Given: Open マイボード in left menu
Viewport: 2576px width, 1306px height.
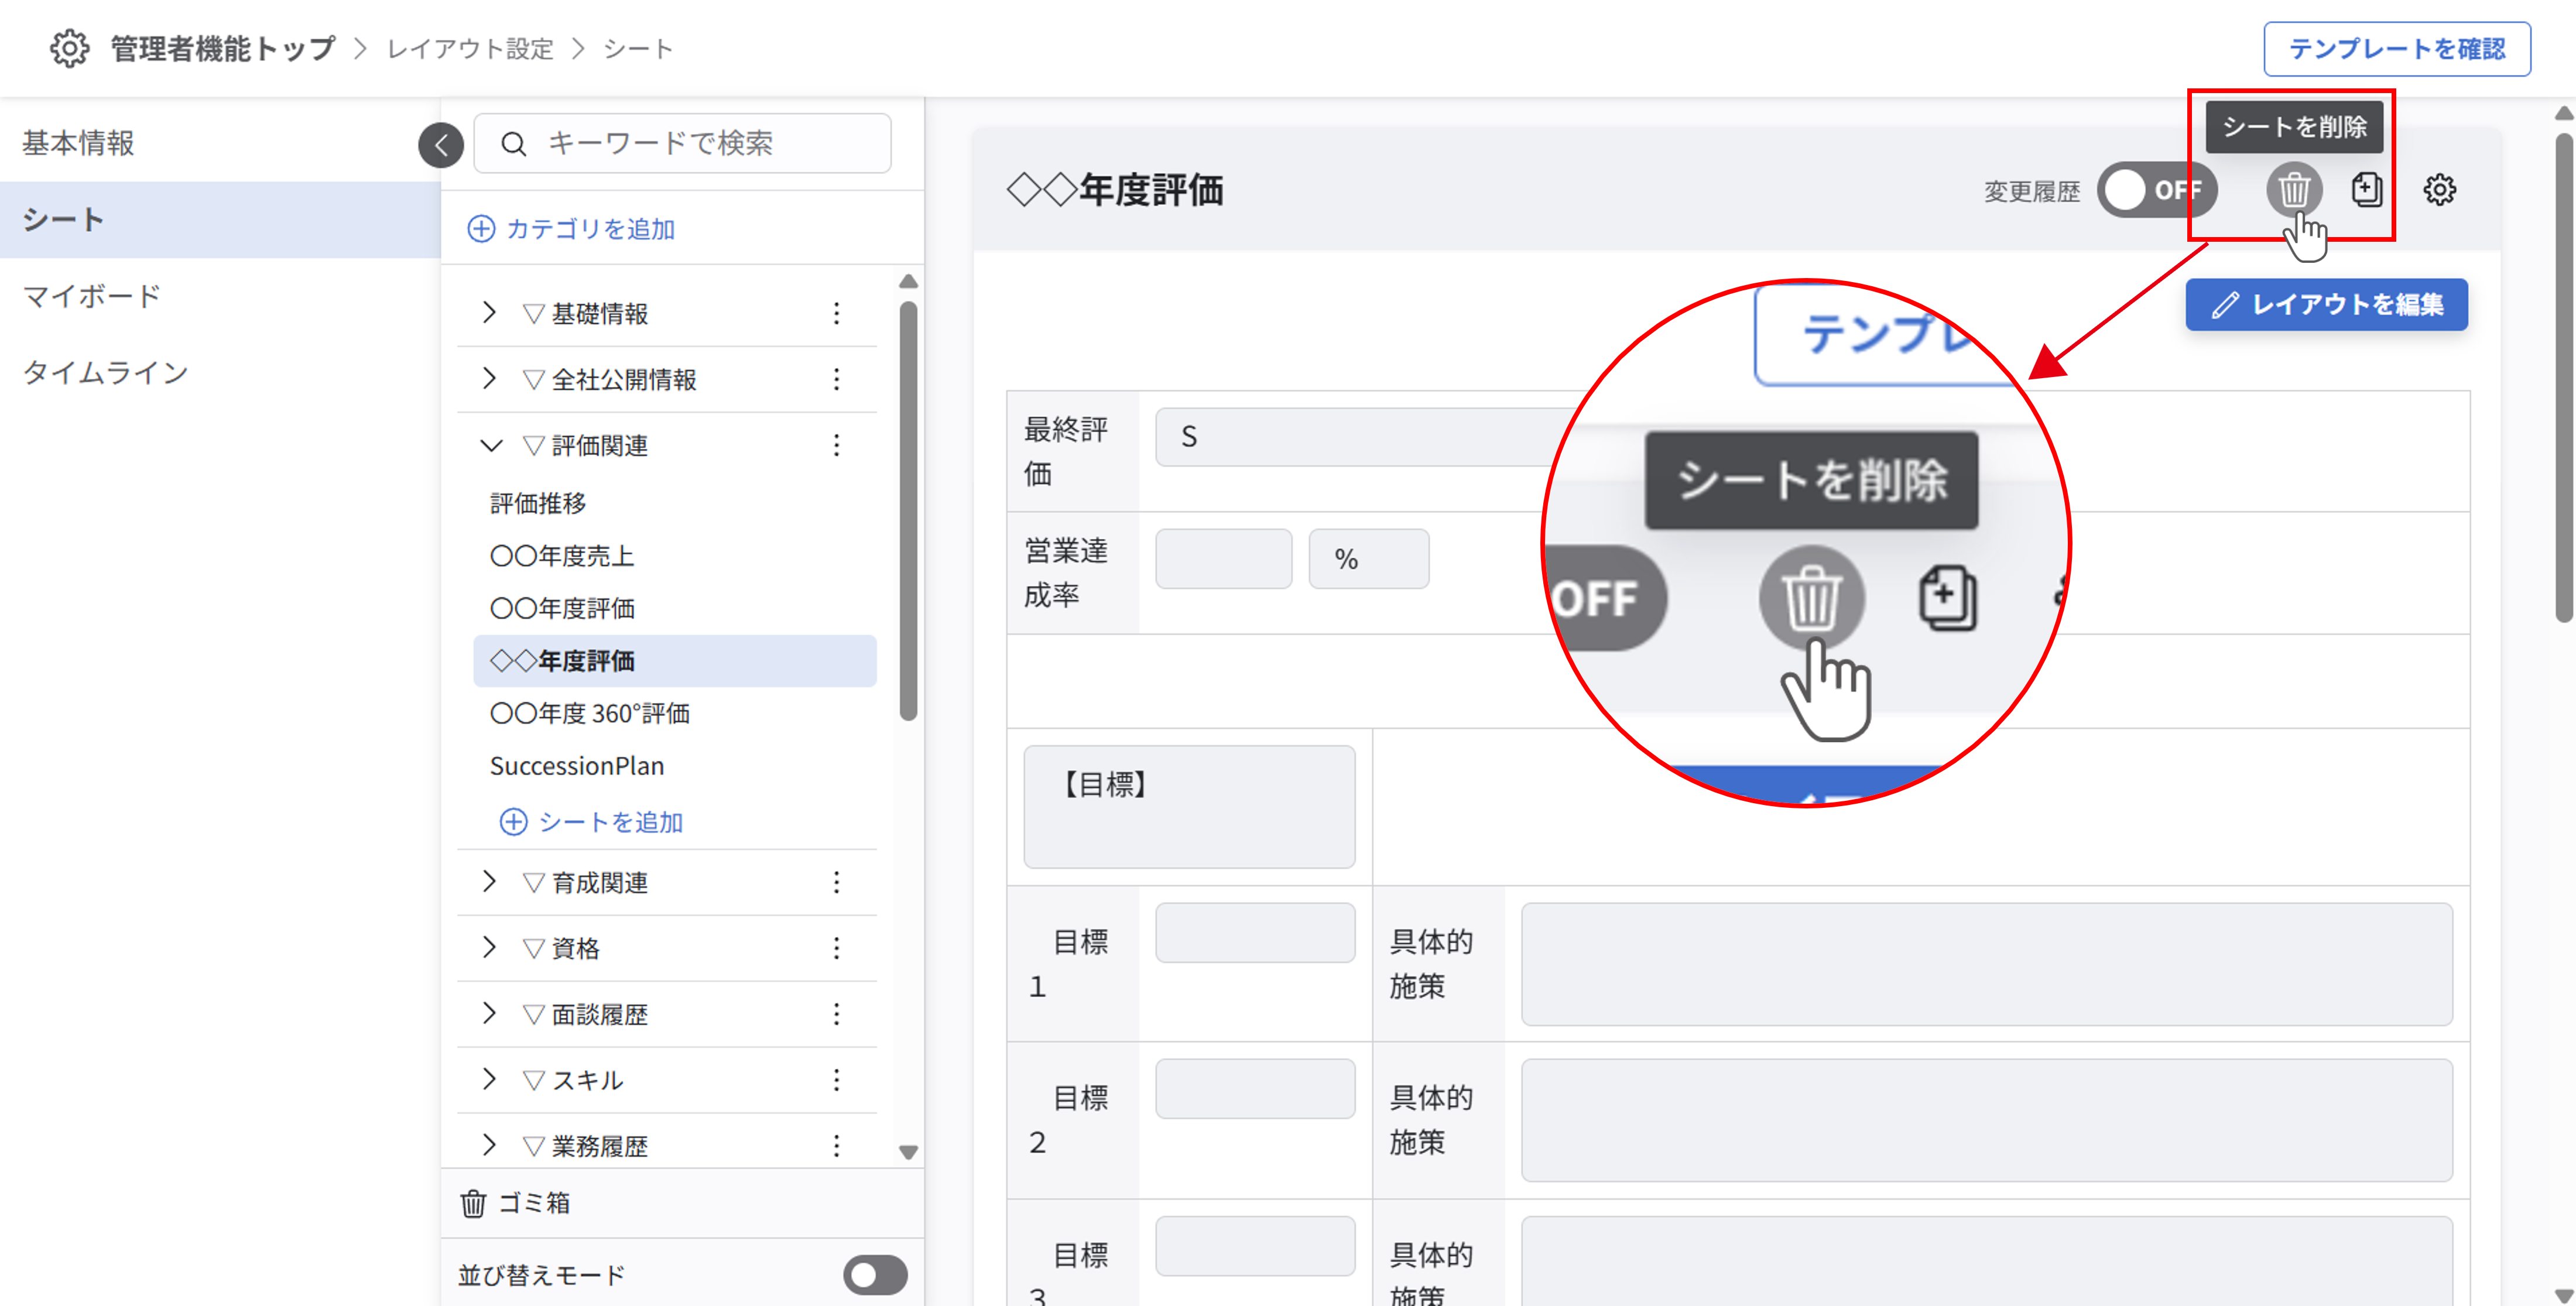Looking at the screenshot, I should pos(220,296).
